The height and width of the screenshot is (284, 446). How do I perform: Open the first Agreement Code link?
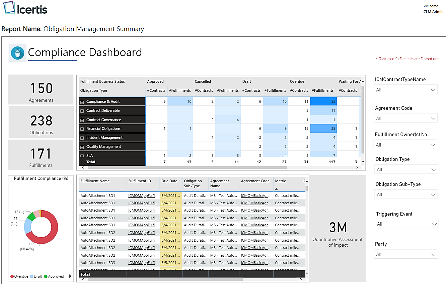(x=255, y=196)
